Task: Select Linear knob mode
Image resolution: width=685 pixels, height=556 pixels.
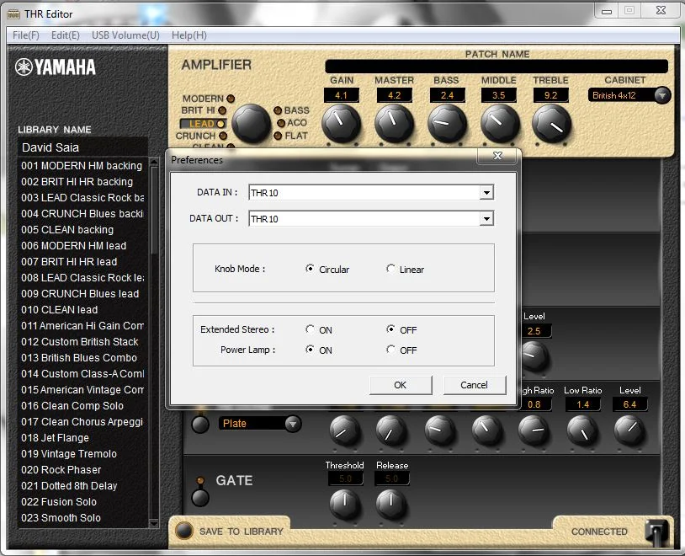Action: [x=390, y=270]
